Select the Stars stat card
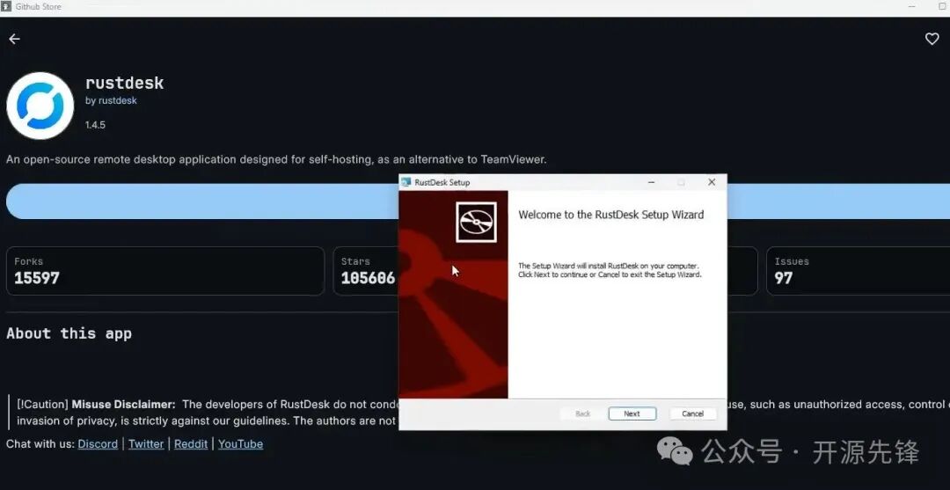950x490 pixels. [365, 271]
